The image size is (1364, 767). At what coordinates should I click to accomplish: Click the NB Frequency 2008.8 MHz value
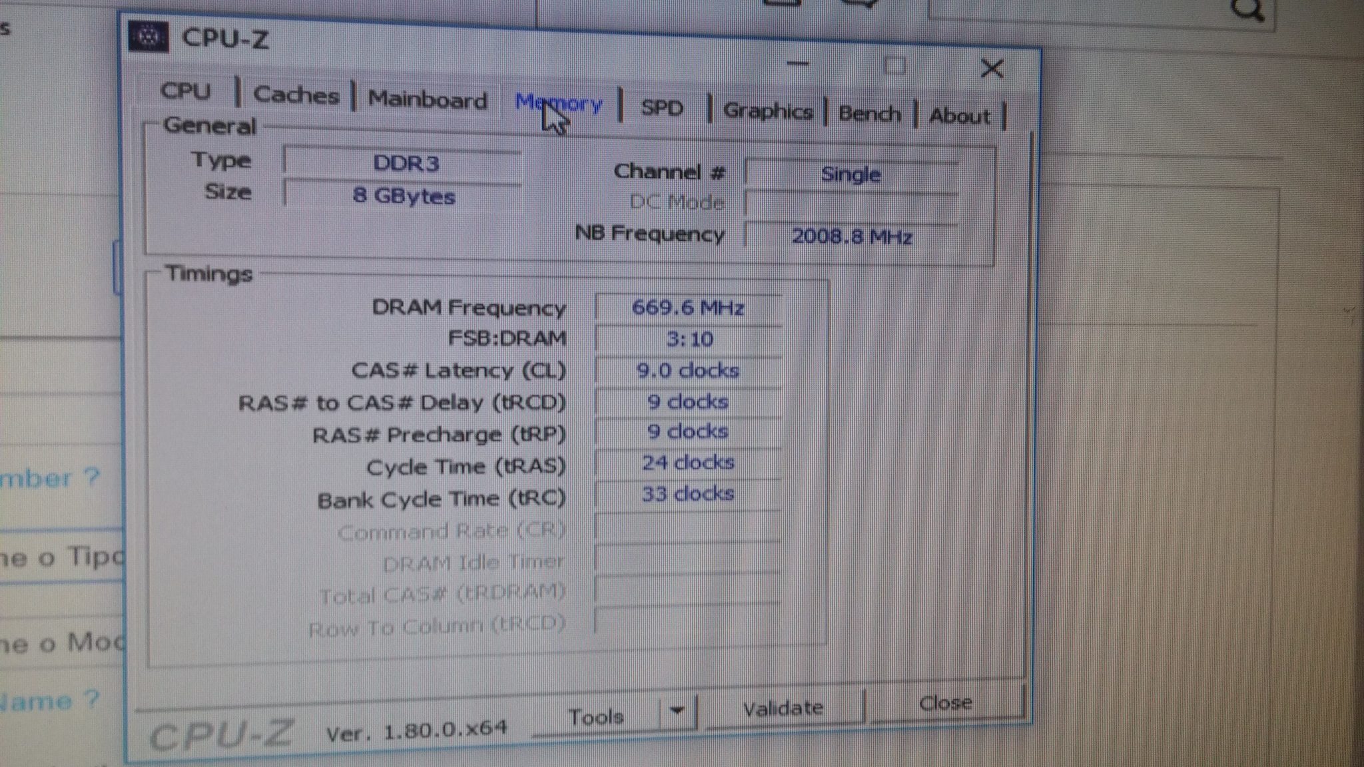tap(851, 236)
